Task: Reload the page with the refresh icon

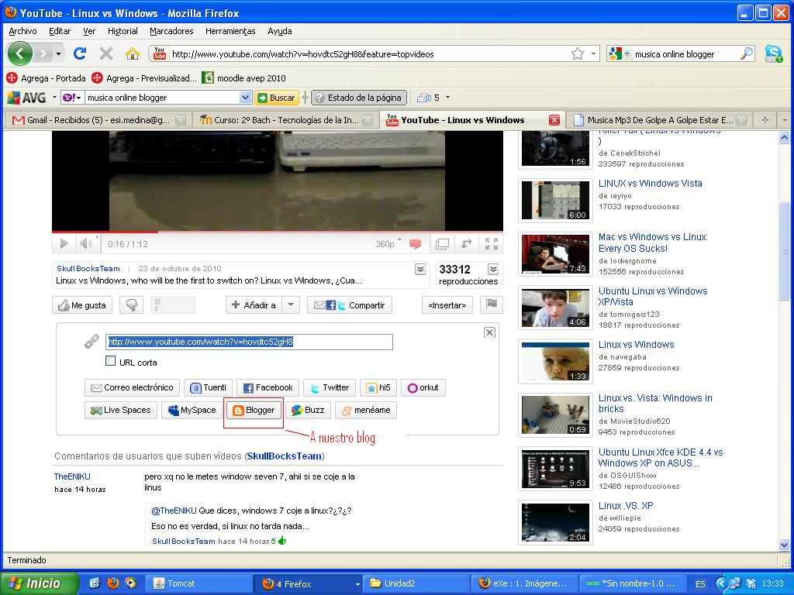Action: coord(80,53)
